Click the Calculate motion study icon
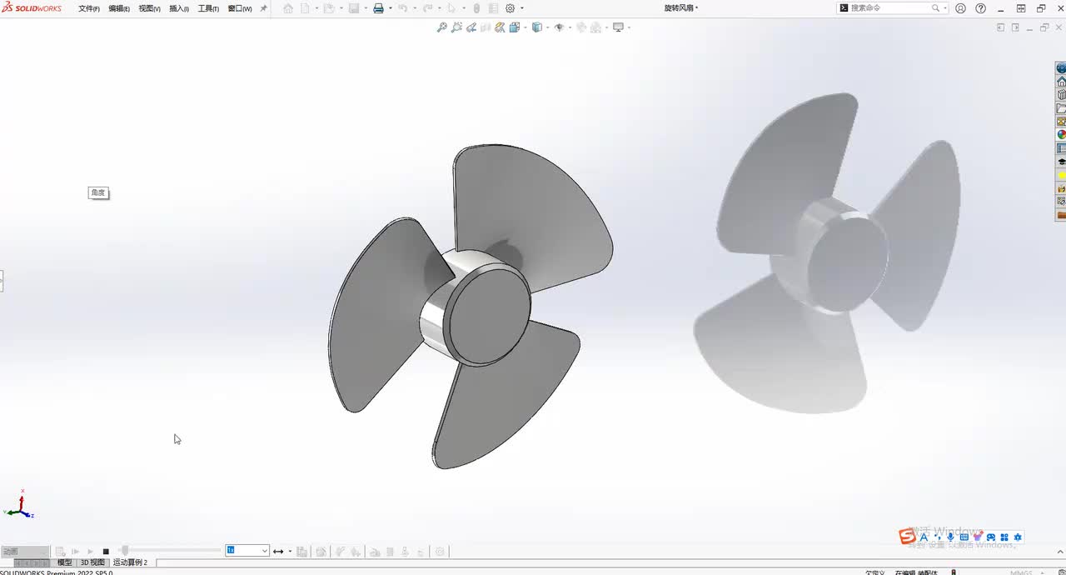 61,552
